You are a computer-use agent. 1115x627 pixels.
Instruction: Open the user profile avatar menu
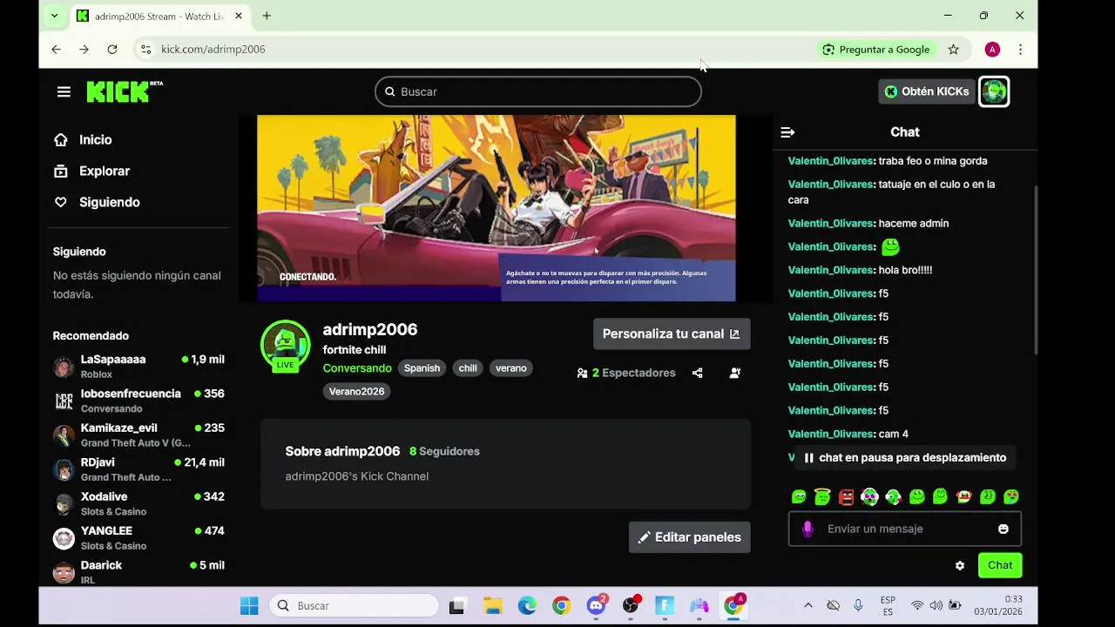click(994, 91)
